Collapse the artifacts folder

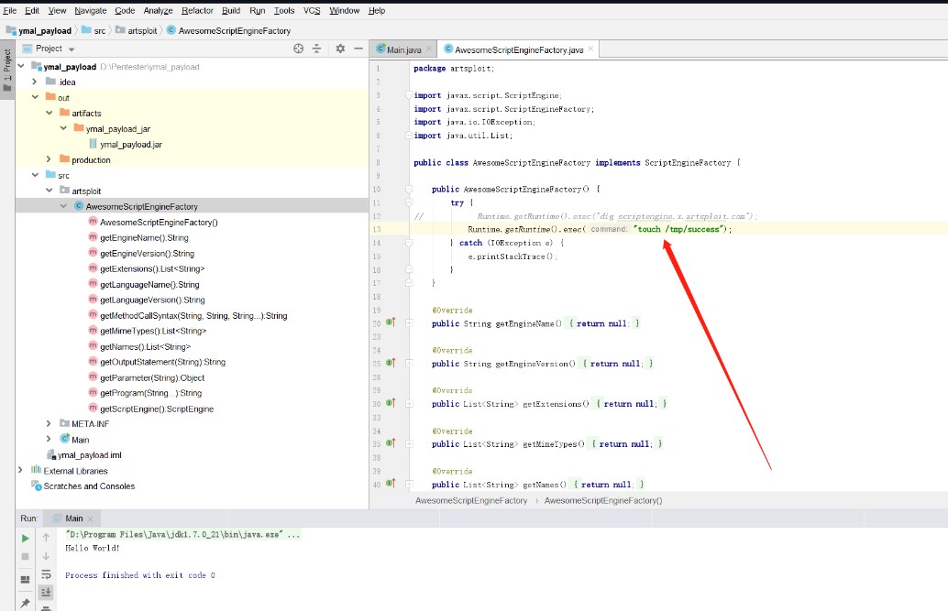[49, 113]
